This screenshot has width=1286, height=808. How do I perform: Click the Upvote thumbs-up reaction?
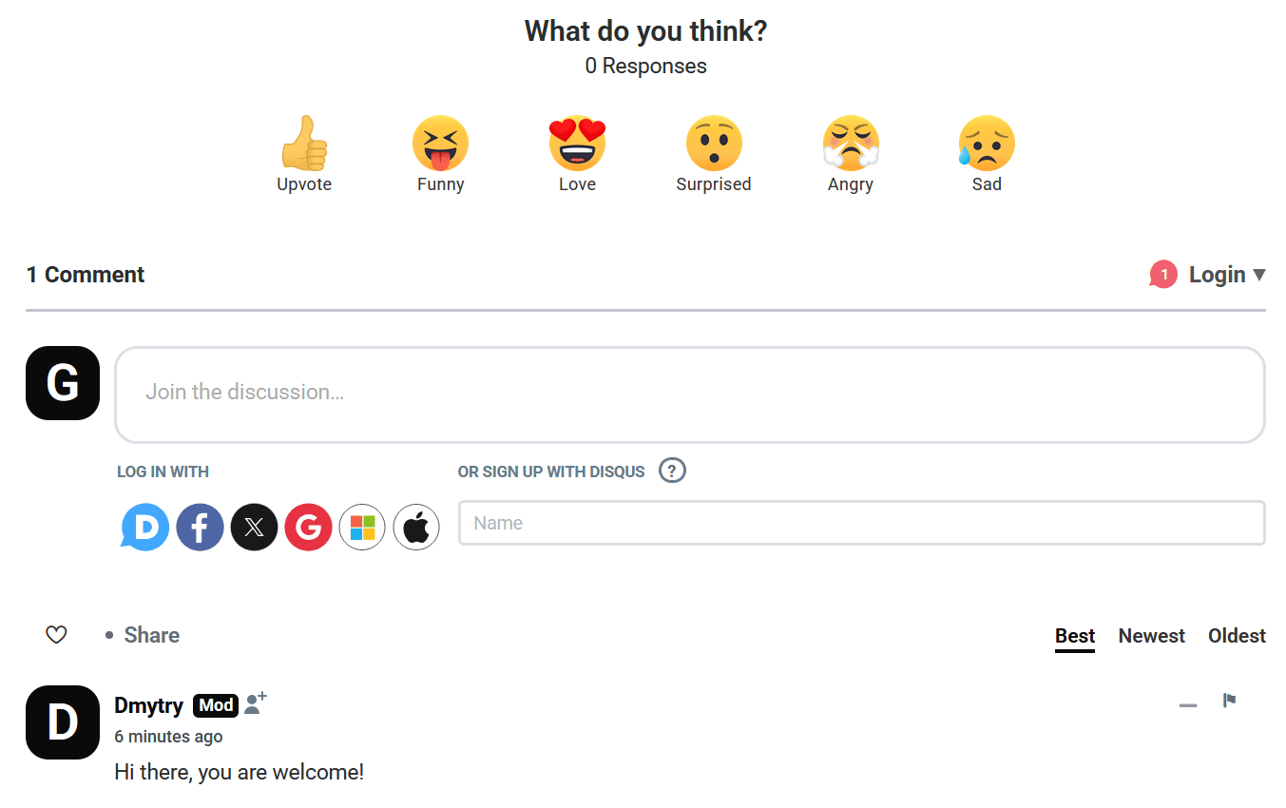(x=304, y=144)
